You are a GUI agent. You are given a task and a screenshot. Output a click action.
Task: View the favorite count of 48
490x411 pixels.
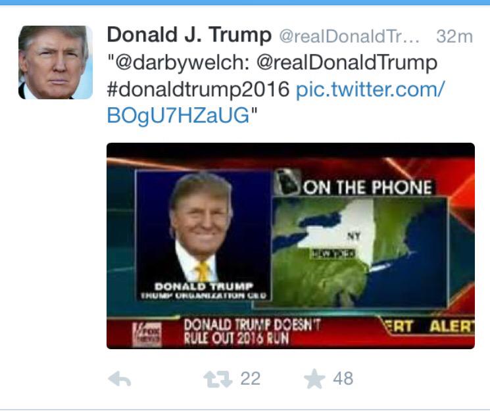click(343, 379)
